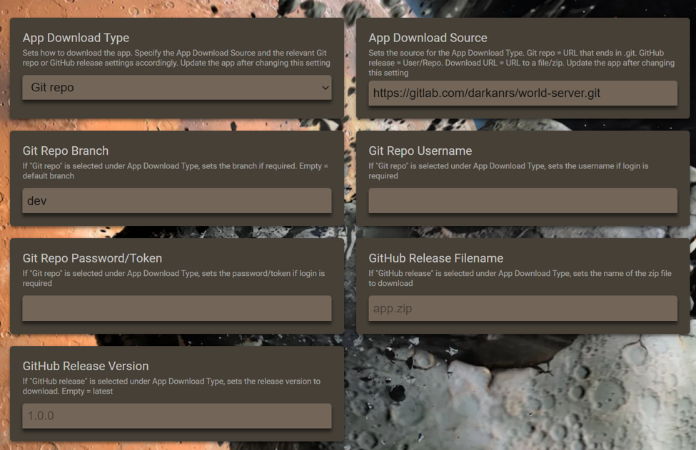Screen dimensions: 696x450
Task: Open the App Download Type combo box
Action: coord(176,87)
